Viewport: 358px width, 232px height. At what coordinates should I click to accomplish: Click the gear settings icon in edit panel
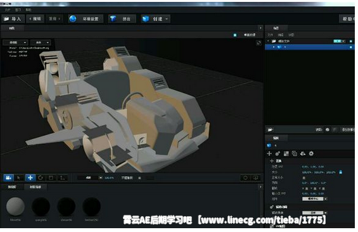click(x=311, y=153)
